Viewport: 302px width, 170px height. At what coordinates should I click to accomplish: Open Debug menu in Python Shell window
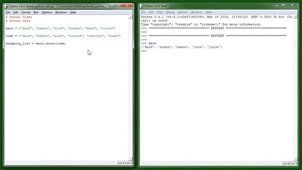tap(170, 12)
